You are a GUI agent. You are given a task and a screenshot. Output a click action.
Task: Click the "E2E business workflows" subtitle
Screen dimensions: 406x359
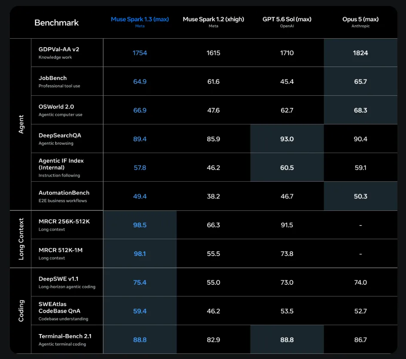tap(63, 201)
